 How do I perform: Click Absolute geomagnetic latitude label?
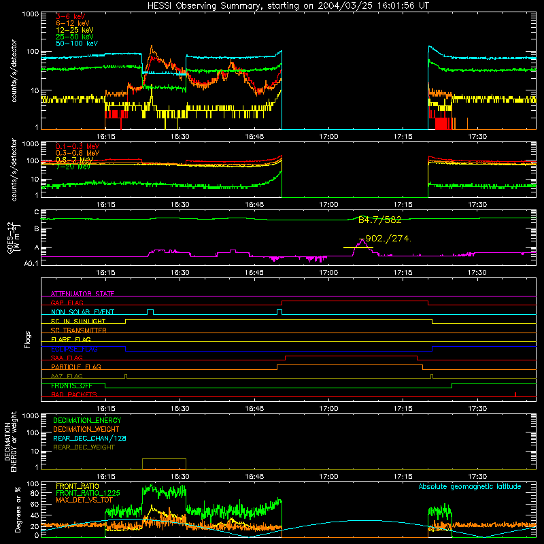click(x=470, y=487)
